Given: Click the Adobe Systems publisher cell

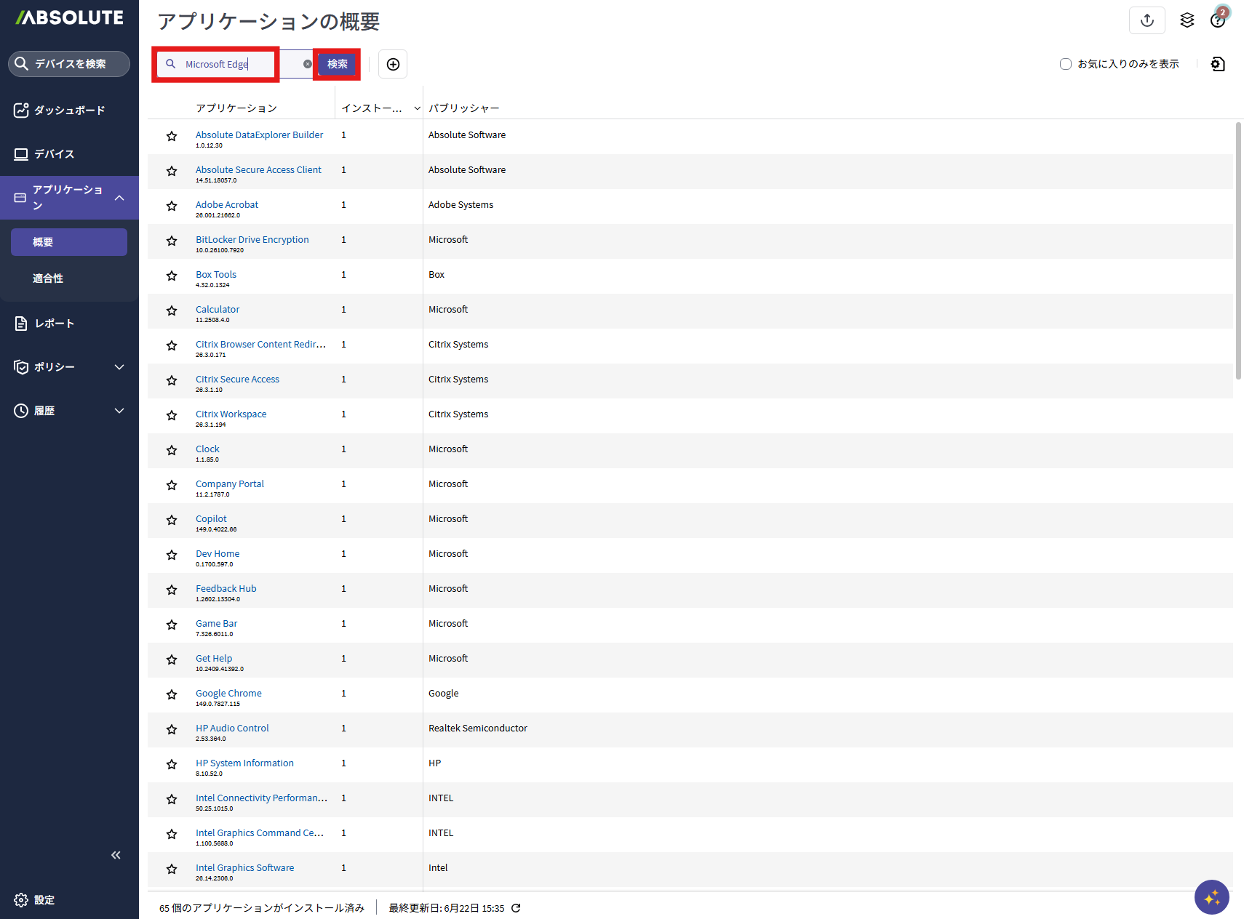Looking at the screenshot, I should pyautogui.click(x=460, y=205).
